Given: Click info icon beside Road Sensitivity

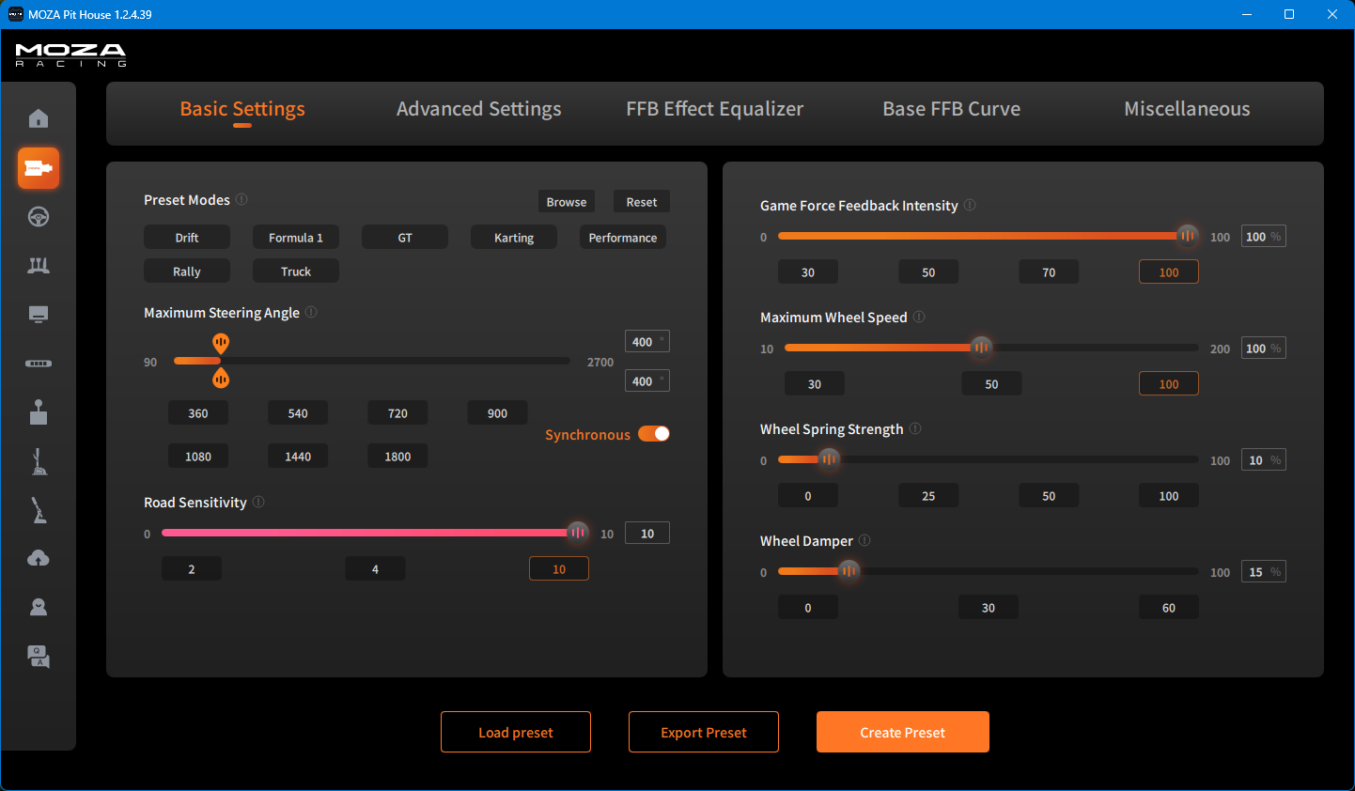Looking at the screenshot, I should (x=258, y=502).
